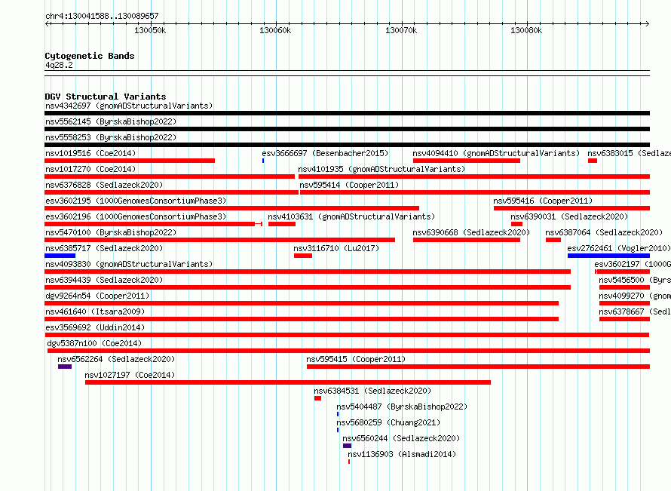This screenshot has height=491, width=671.
Task: Open nsv595415 Cooper2011 label
Action: click(356, 359)
